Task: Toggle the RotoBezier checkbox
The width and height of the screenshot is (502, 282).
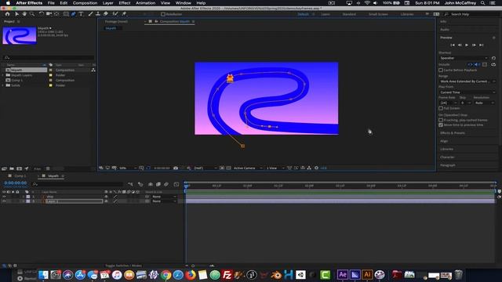Action: click(163, 14)
